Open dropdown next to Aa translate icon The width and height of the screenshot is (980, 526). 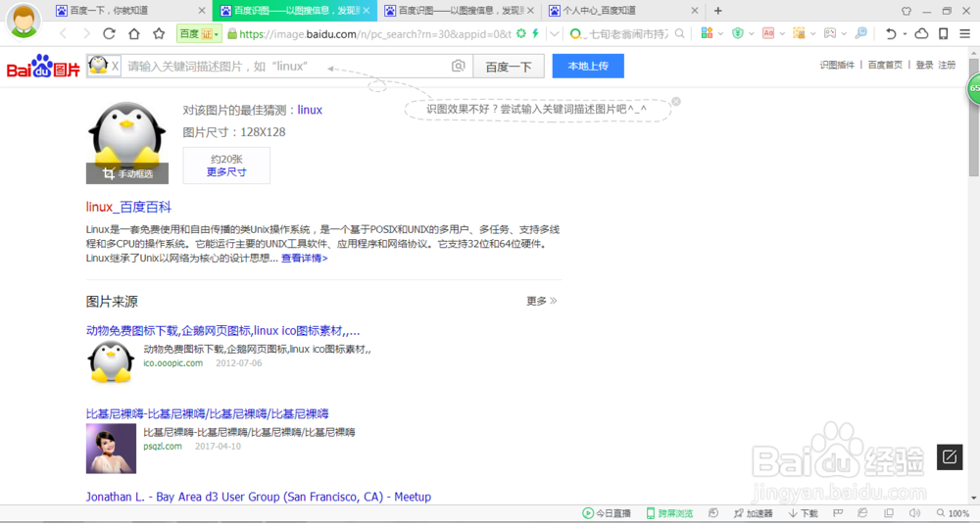[x=782, y=33]
